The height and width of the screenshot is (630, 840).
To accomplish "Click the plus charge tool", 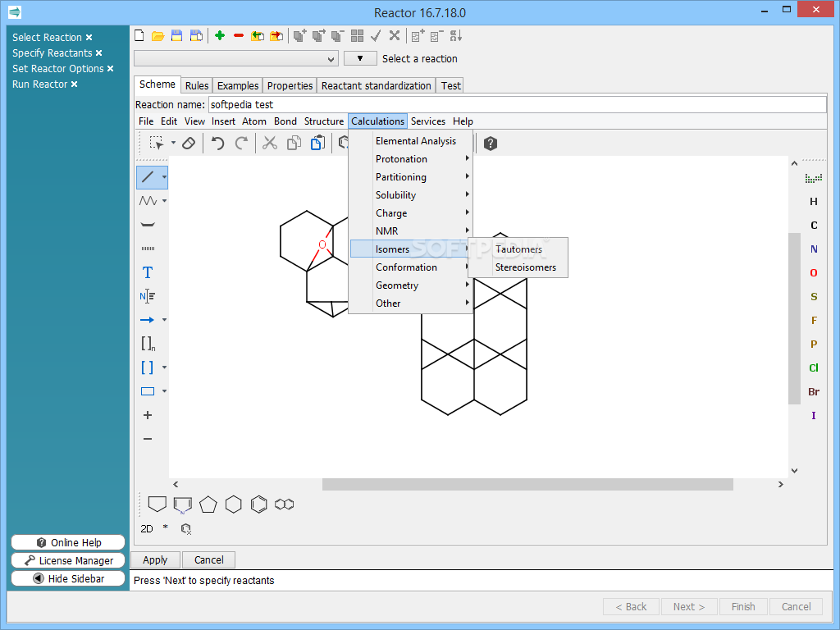I will (148, 415).
